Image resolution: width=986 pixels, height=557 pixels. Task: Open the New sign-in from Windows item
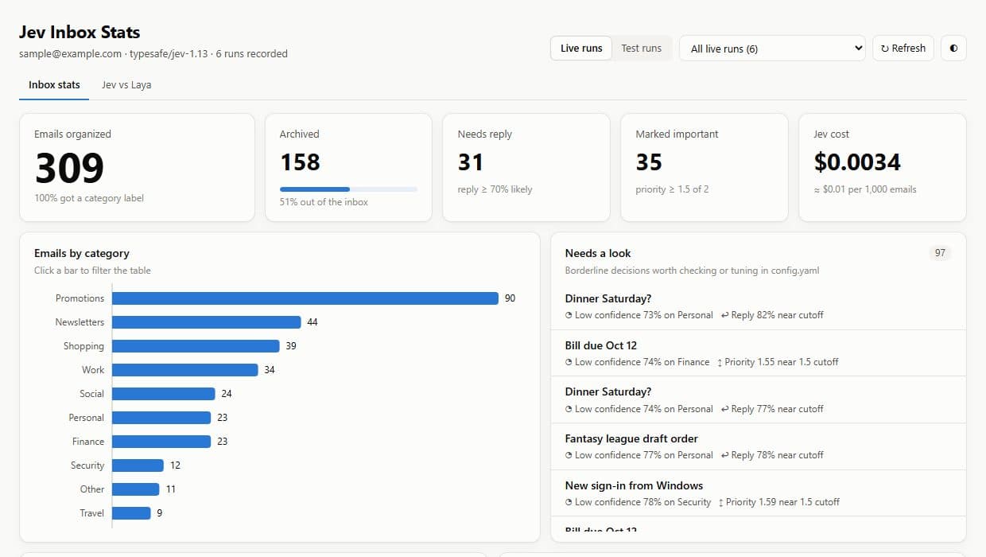(x=759, y=493)
